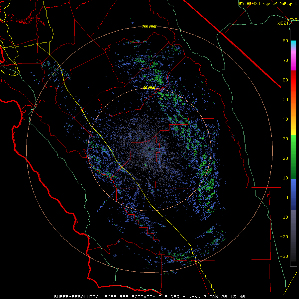Click the -30 value on the dBZ scale
This screenshot has height=299, width=299.
click(284, 256)
